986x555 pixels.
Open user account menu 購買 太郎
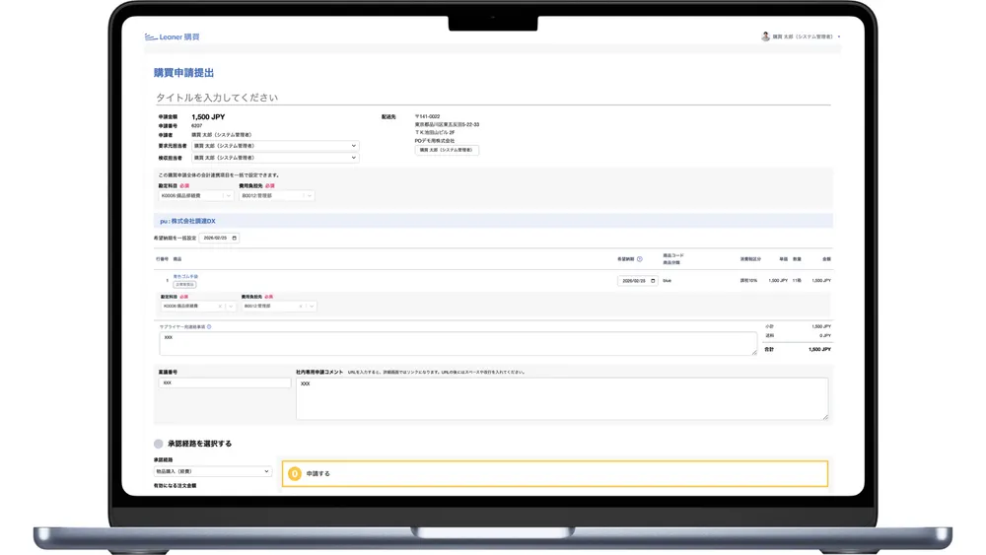[x=806, y=36]
